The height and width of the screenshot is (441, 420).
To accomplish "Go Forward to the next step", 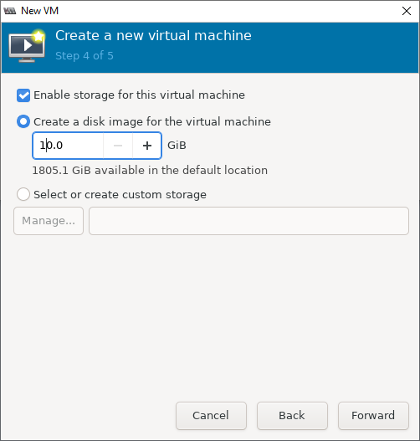I will tap(373, 416).
